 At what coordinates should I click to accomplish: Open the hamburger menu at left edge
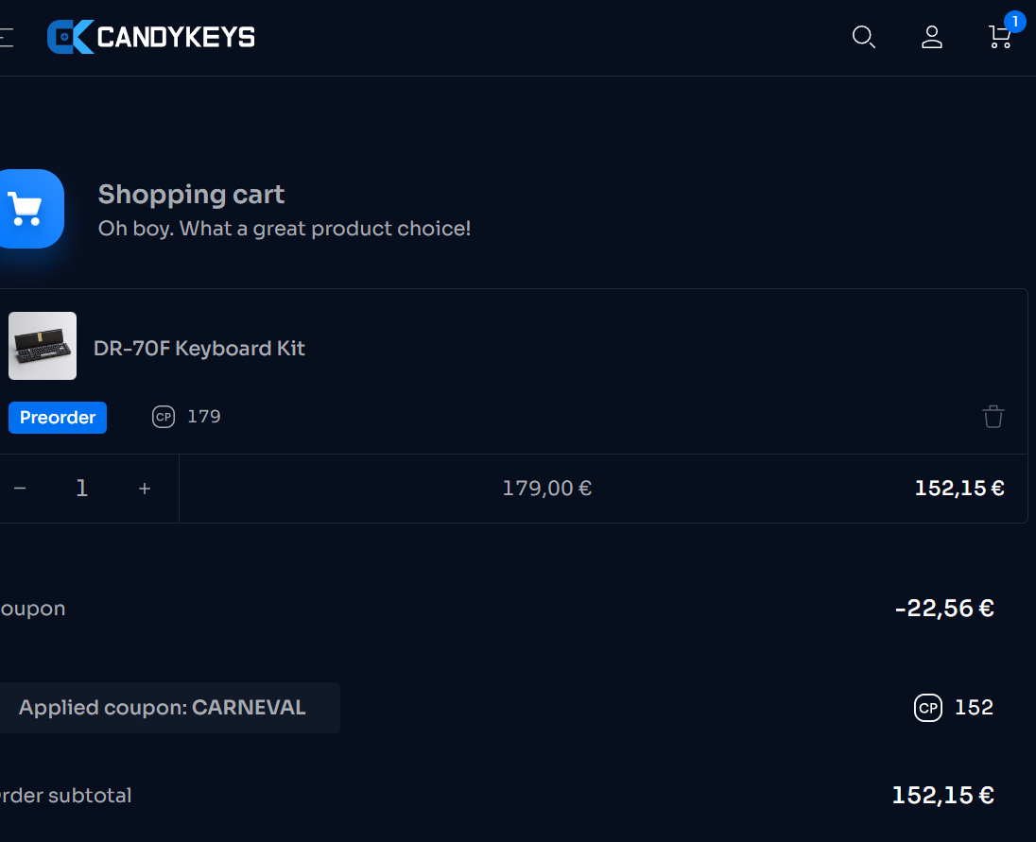pyautogui.click(x=6, y=37)
